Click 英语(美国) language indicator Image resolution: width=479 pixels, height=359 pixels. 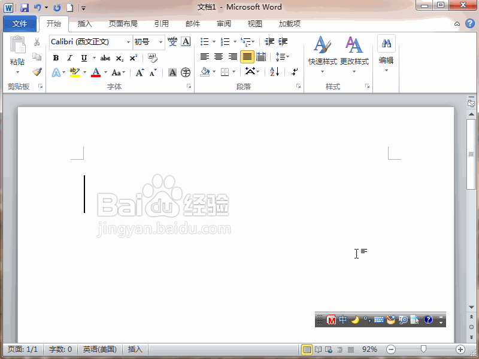click(100, 349)
